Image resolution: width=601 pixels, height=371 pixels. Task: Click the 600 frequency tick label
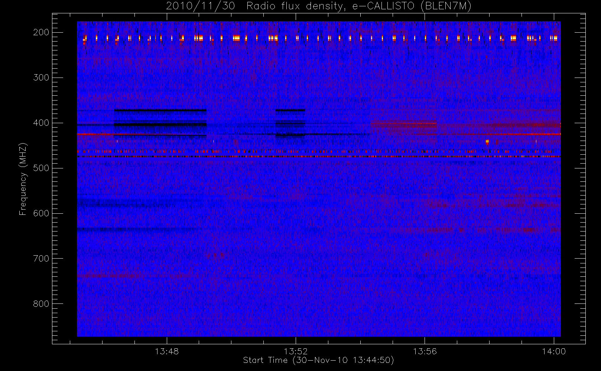point(41,213)
